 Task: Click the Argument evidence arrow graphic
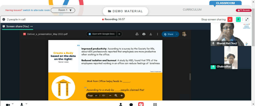[x=63, y=88]
